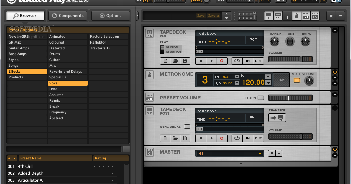
Task: Open the virtual rack controller grid icon
Action: pos(247,16)
